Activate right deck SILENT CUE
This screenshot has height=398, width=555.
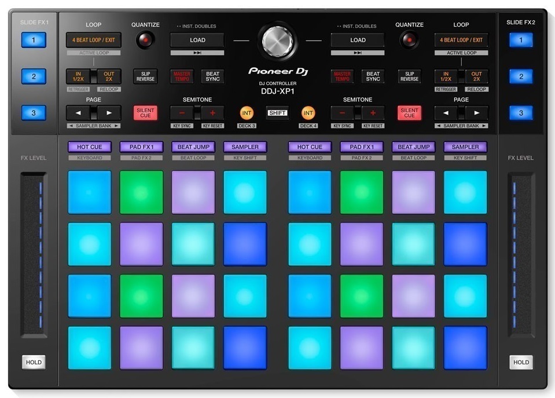(410, 113)
